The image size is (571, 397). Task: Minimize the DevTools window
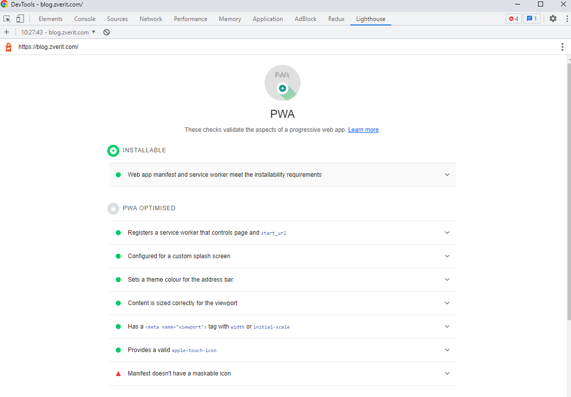(518, 4)
